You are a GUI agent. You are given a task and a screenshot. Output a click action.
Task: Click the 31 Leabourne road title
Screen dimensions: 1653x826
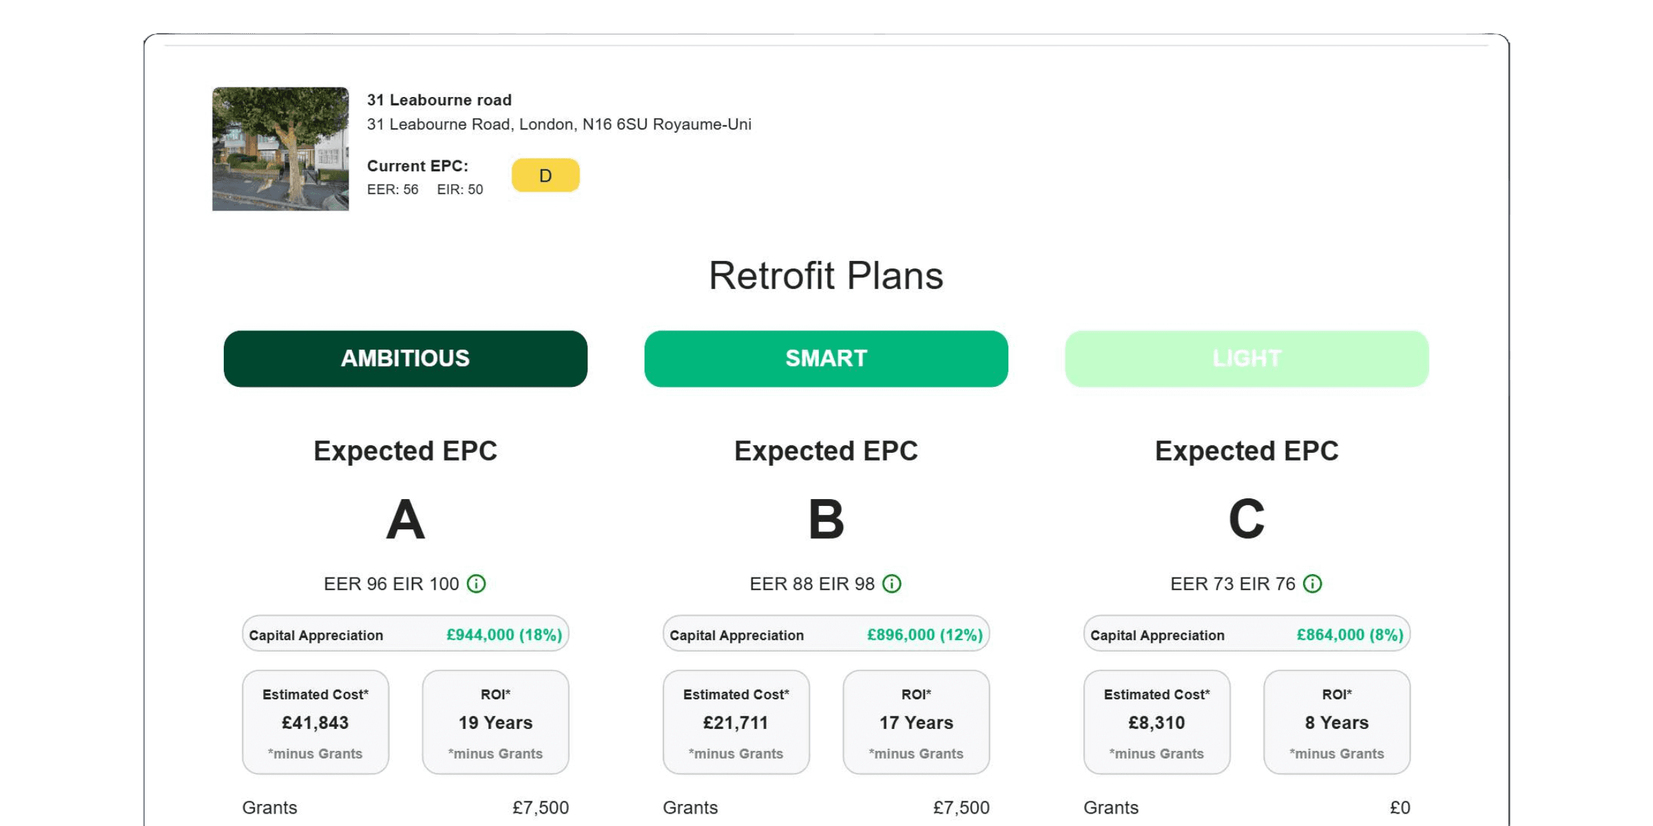click(x=439, y=100)
